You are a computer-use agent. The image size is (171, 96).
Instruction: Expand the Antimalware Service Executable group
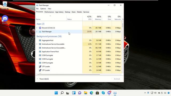click(37, 44)
